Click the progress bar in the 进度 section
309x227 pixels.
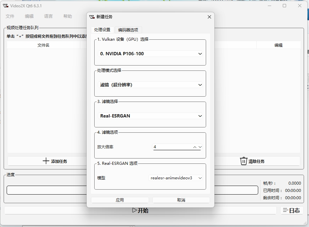(46, 190)
